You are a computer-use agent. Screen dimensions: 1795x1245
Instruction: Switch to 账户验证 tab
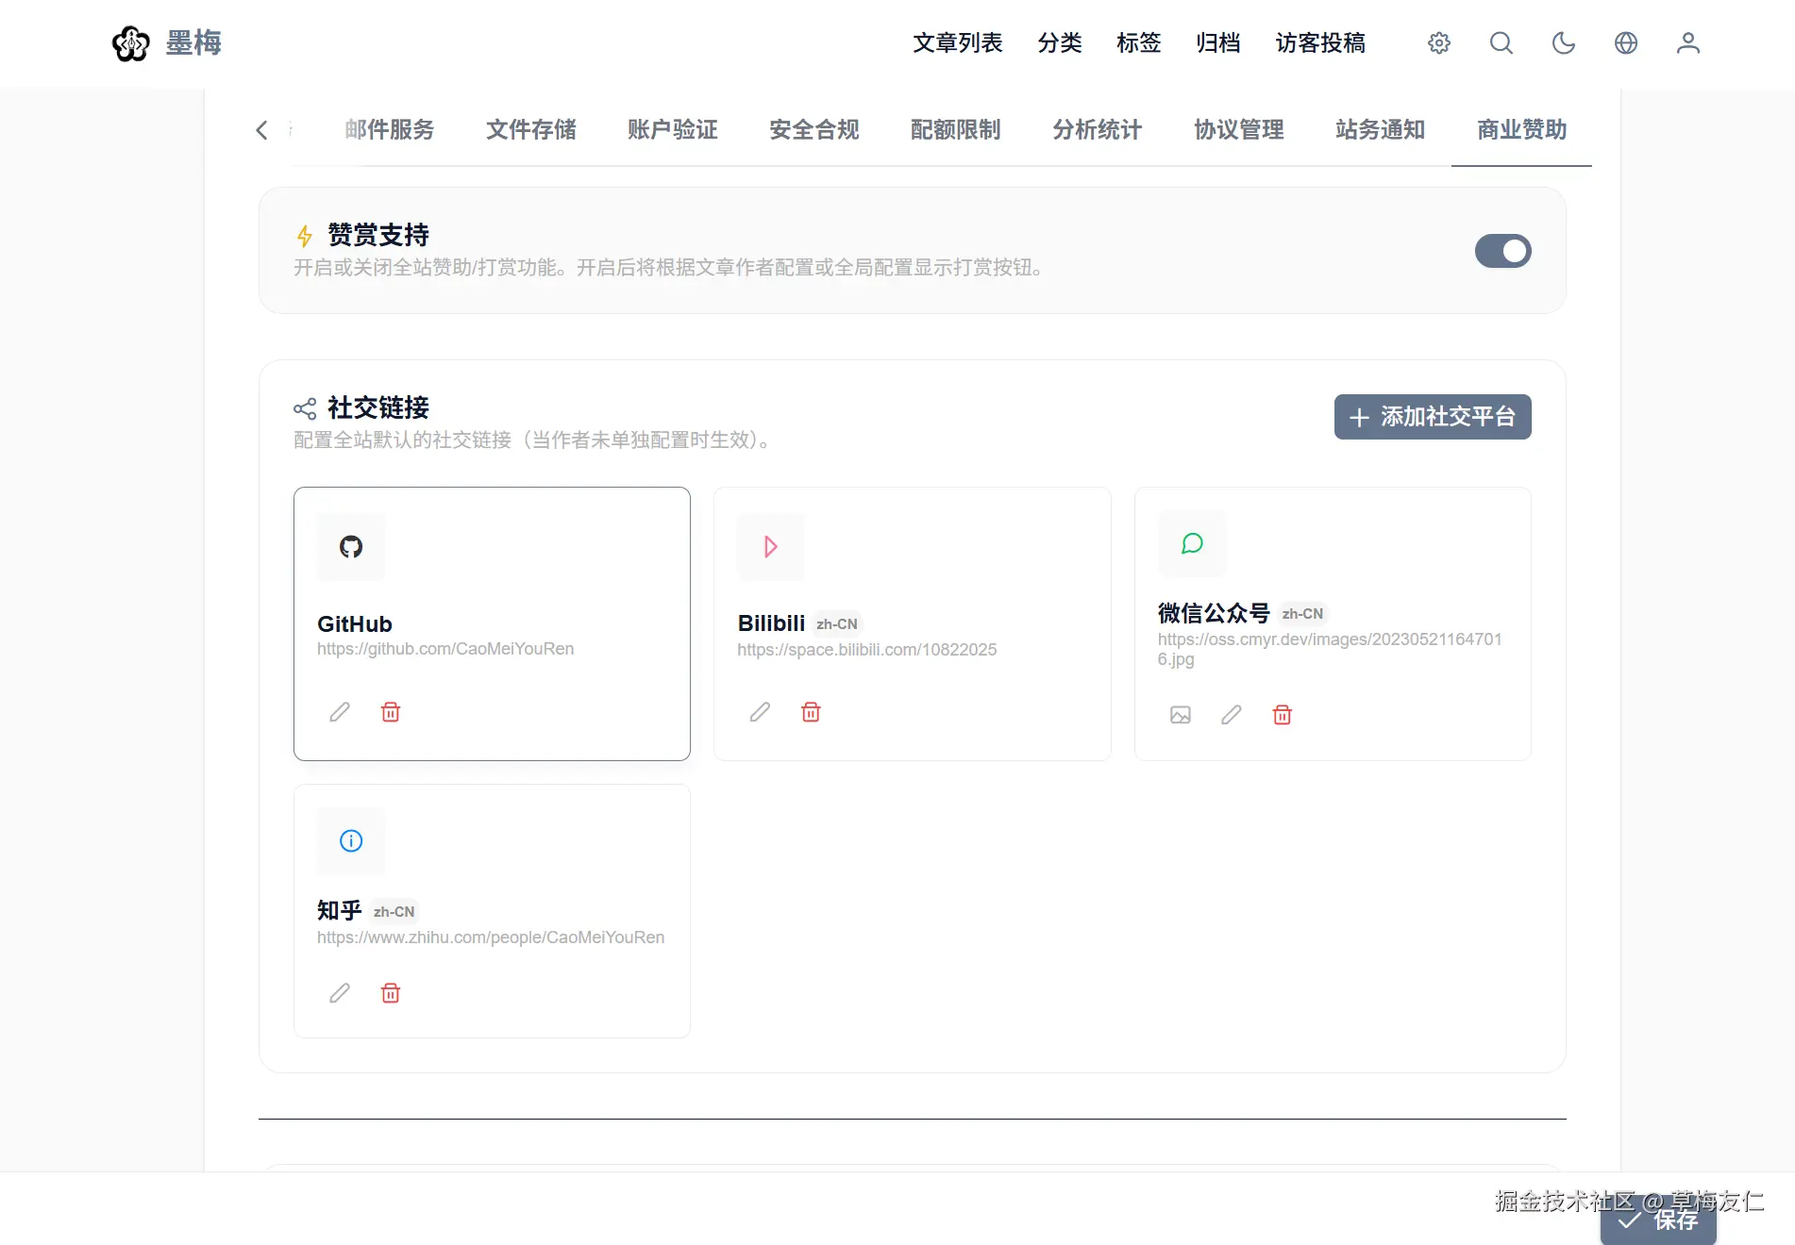(673, 129)
